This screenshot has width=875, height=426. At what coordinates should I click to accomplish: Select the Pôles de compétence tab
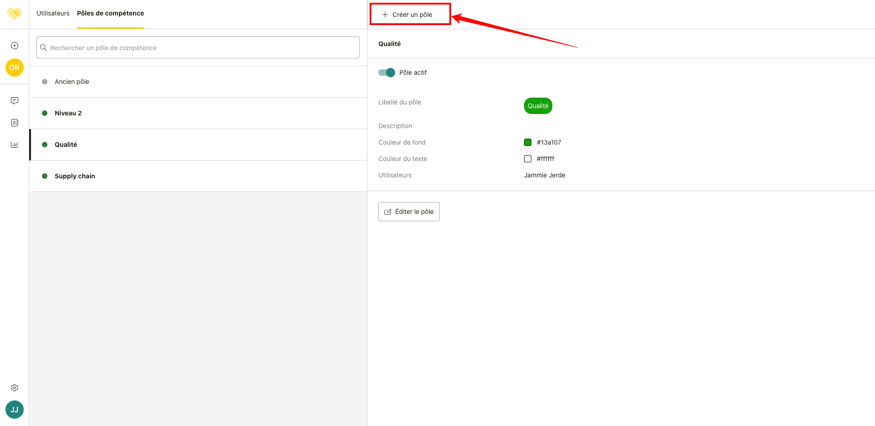[110, 13]
